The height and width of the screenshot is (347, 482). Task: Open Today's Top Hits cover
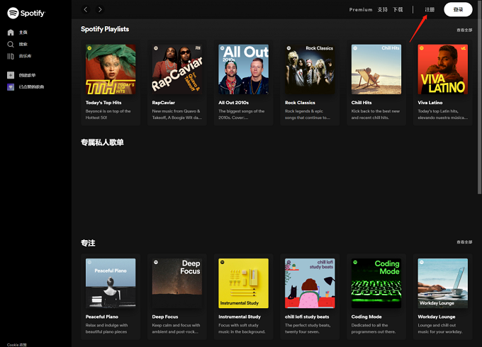111,69
